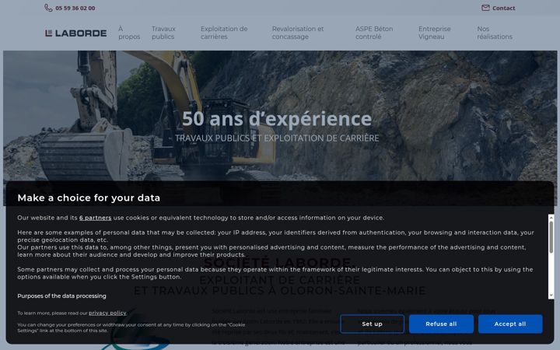Open Nos réalisations menu item

495,33
